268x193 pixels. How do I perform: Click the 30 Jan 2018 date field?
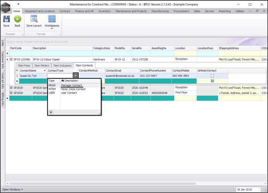pos(246,190)
